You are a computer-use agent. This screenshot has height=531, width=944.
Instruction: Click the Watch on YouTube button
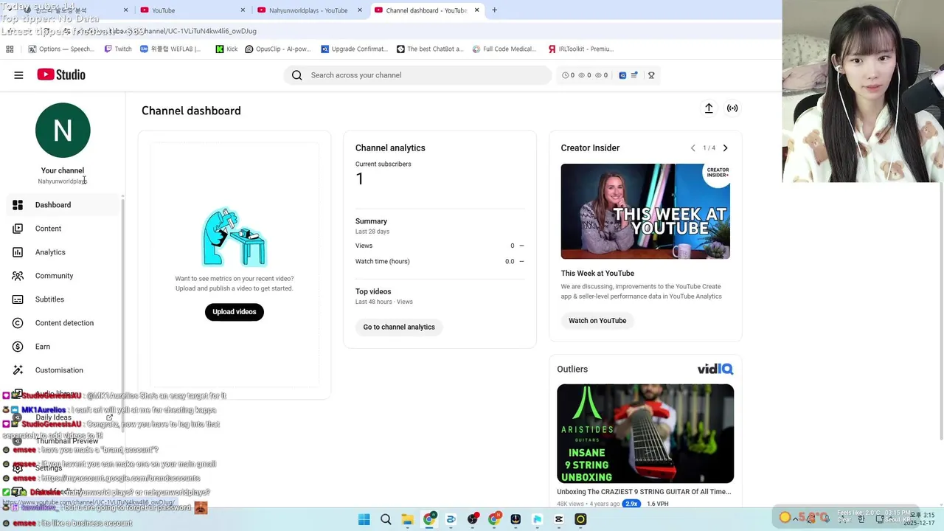(597, 321)
